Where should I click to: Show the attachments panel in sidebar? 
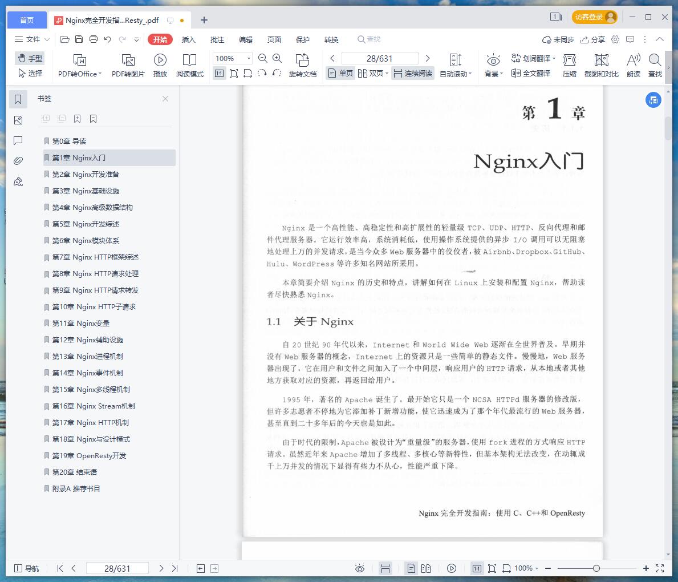pos(18,161)
